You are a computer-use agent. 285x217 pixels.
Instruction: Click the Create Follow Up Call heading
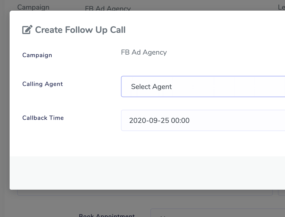point(80,30)
